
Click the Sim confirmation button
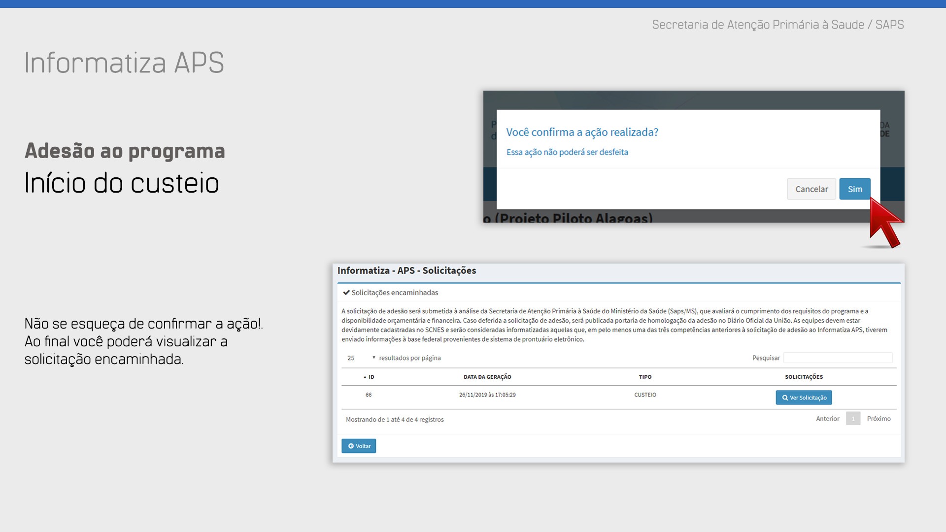pyautogui.click(x=855, y=189)
